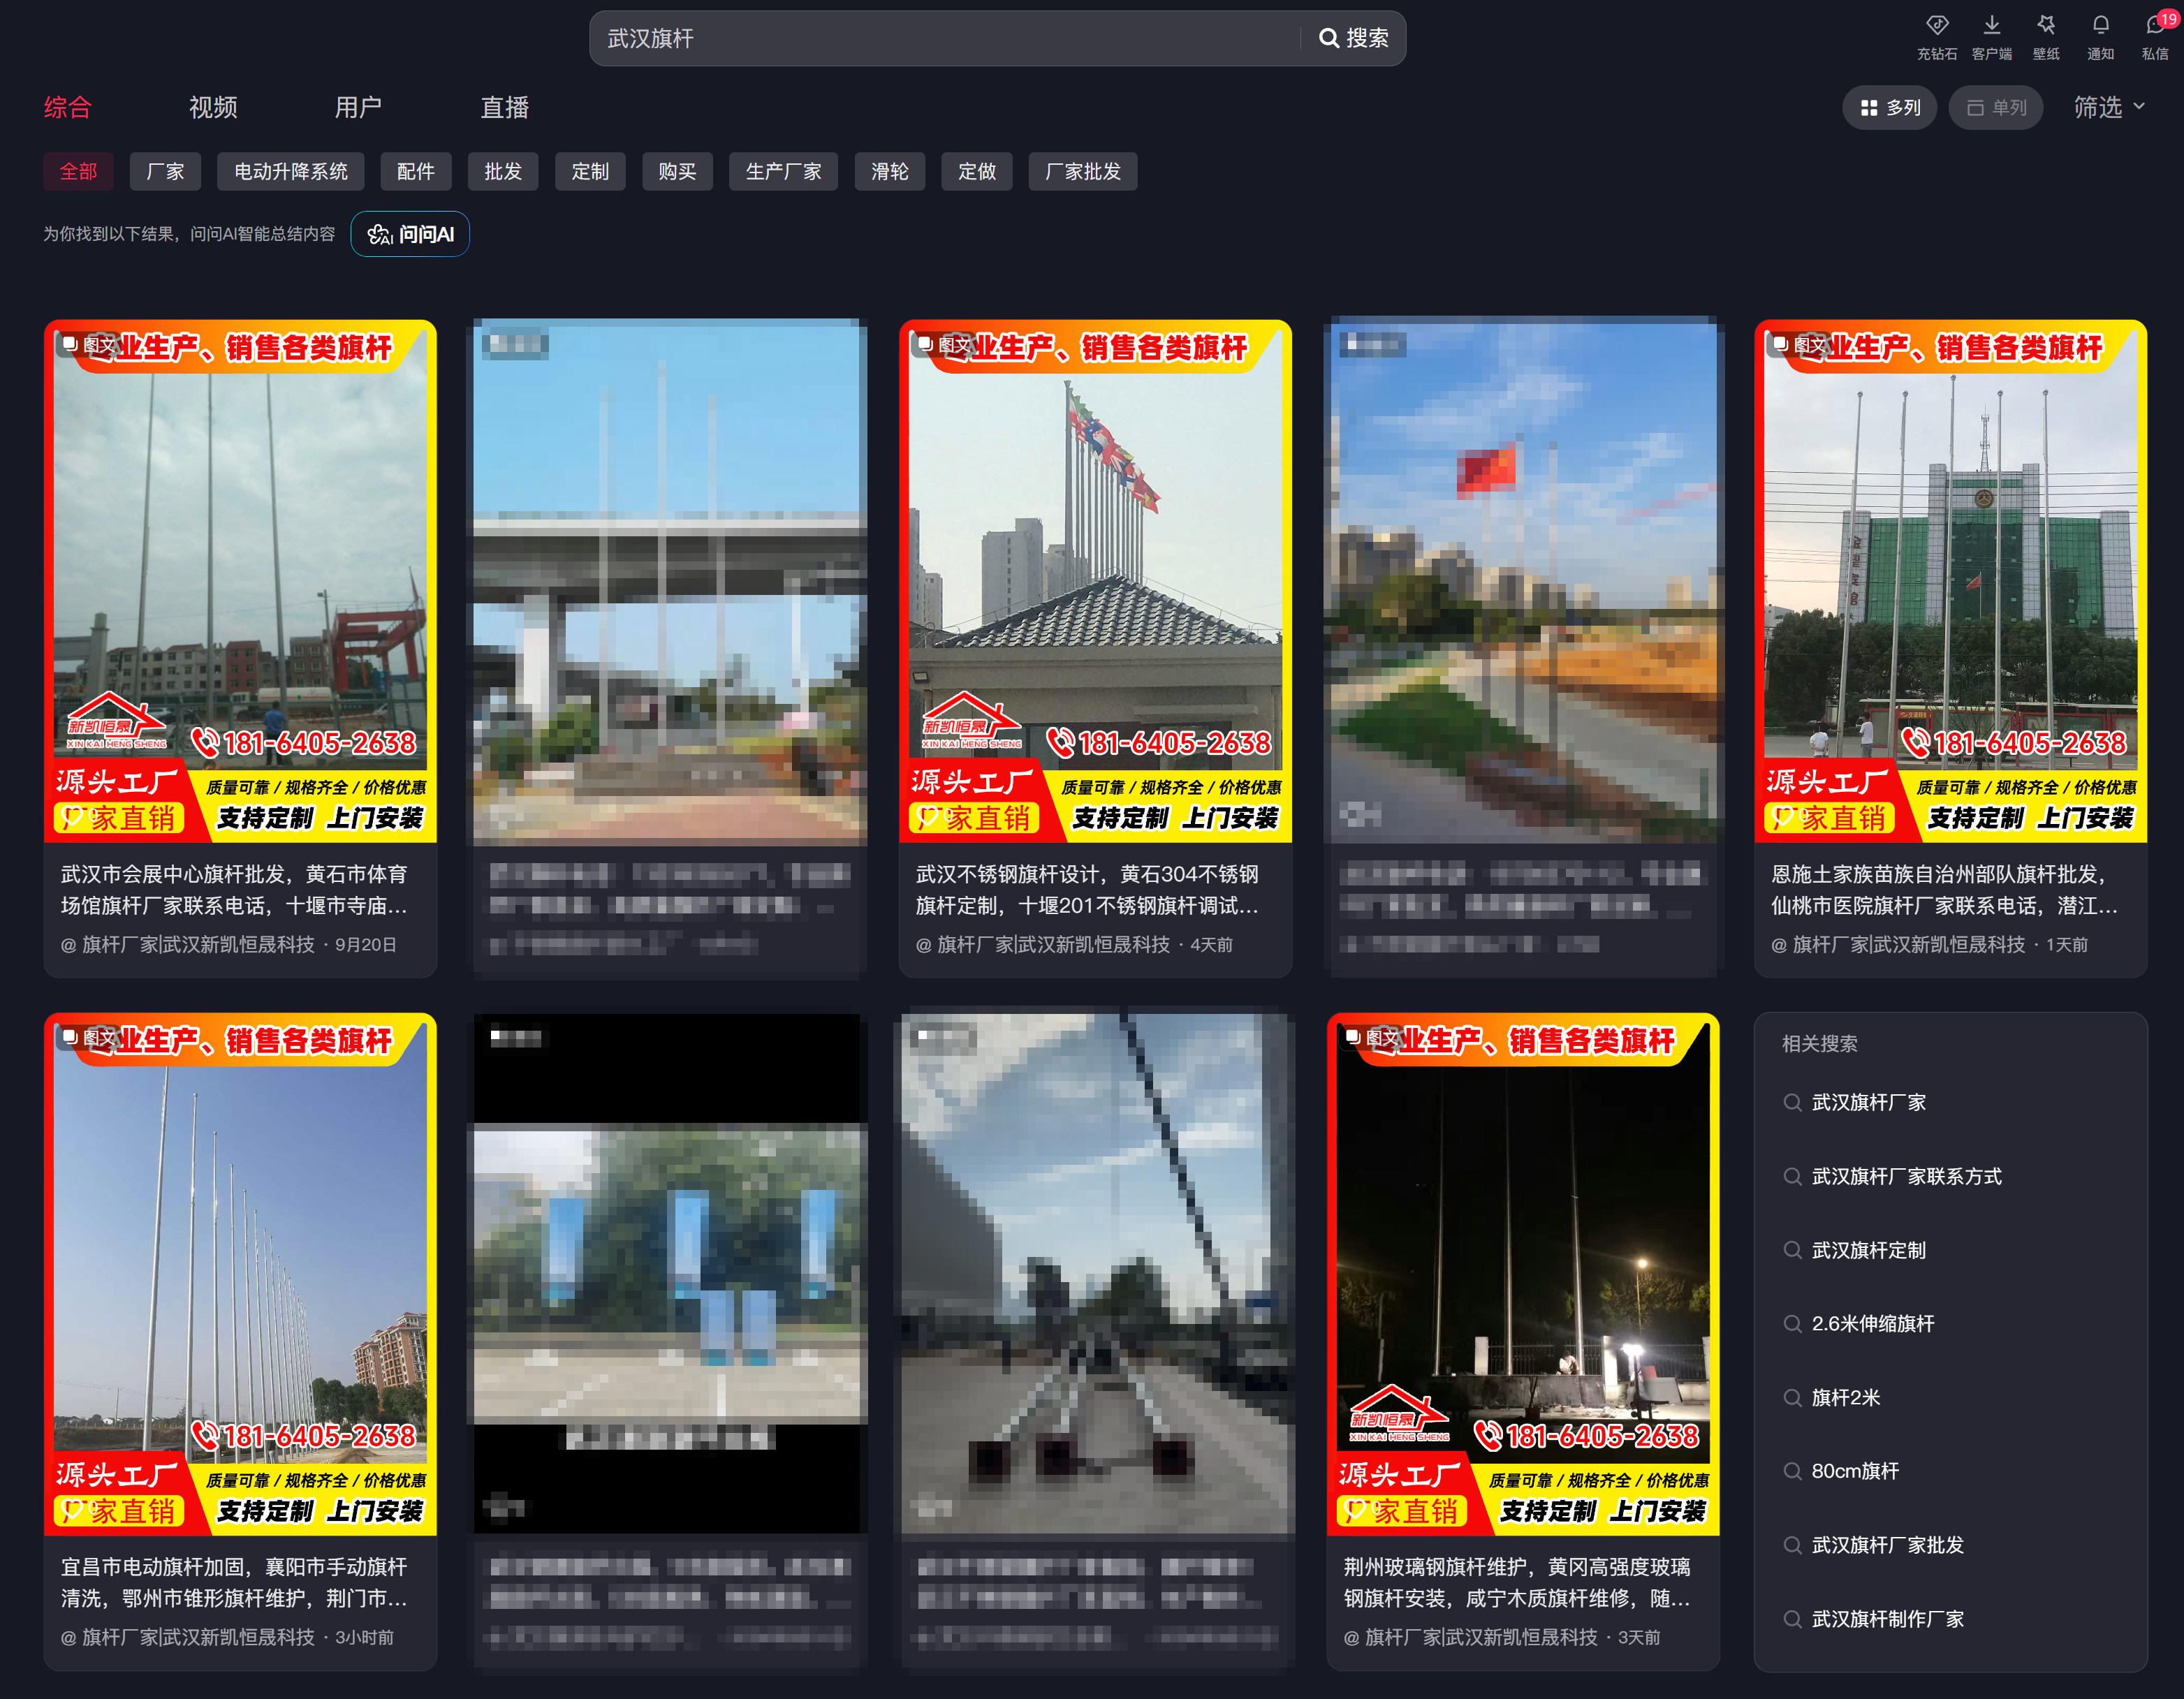Click the 问问AI sparkle icon button
2184x1699 pixels.
pos(380,234)
